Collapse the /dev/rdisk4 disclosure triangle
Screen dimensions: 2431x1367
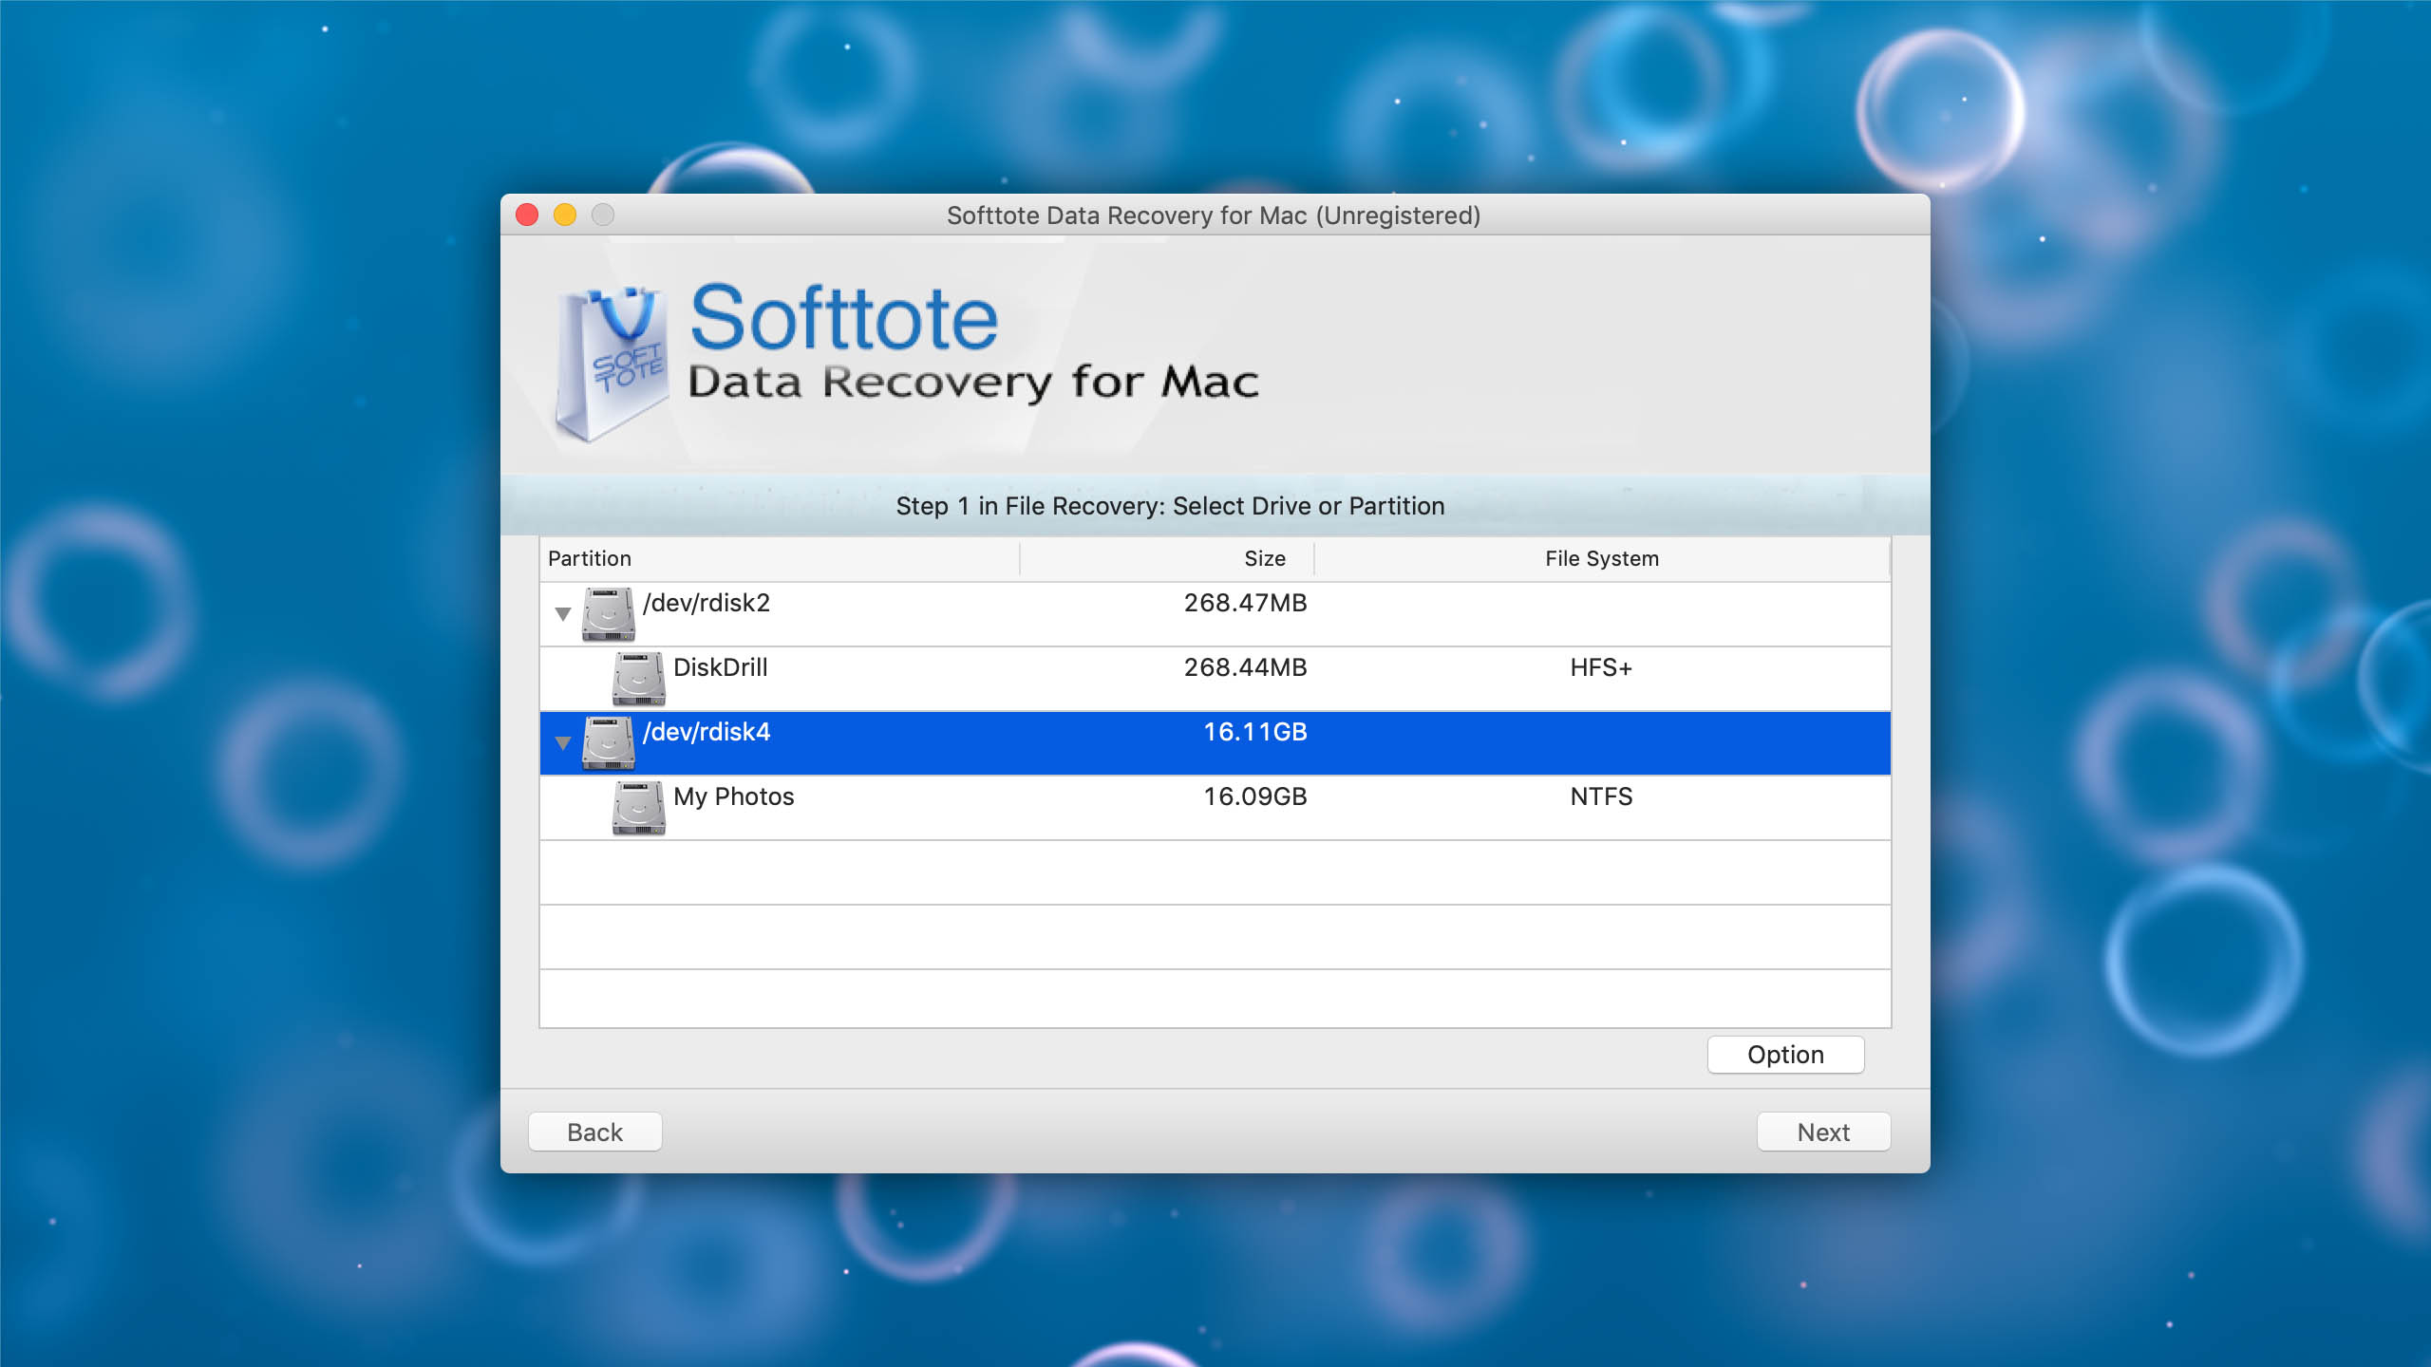(562, 743)
